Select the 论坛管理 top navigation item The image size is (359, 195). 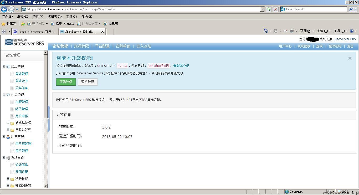pos(60,46)
